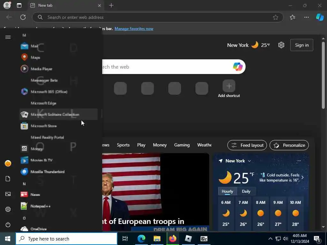Viewport: 327px width, 245px height.
Task: Click the taskbar Type here to search box
Action: [66, 239]
